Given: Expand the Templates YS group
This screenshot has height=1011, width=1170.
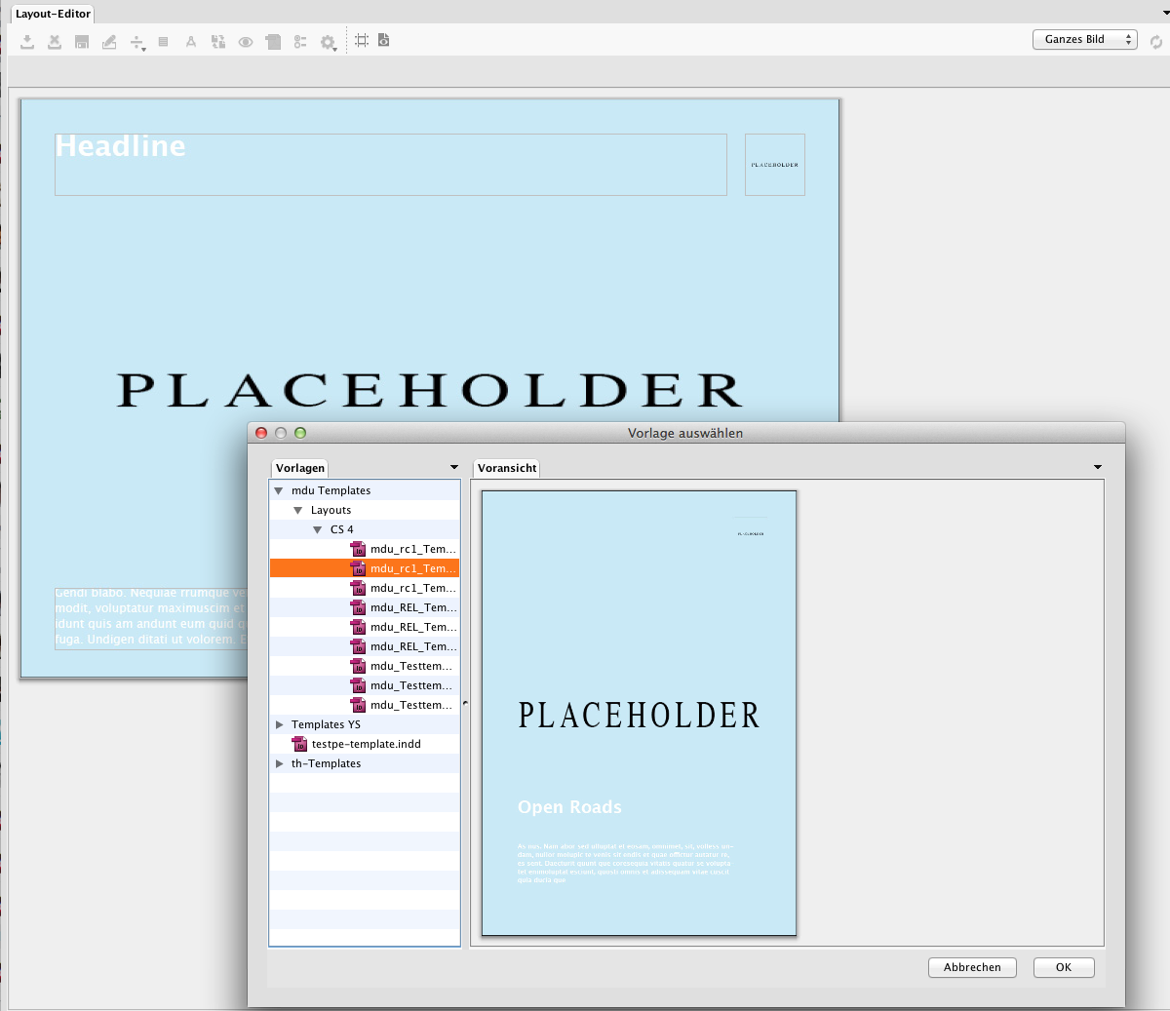Looking at the screenshot, I should [280, 724].
